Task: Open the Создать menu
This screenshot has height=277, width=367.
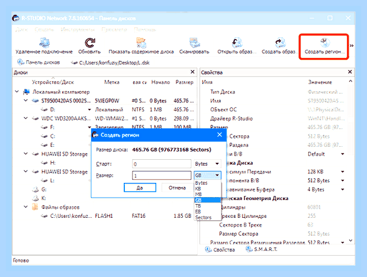Action: point(44,30)
